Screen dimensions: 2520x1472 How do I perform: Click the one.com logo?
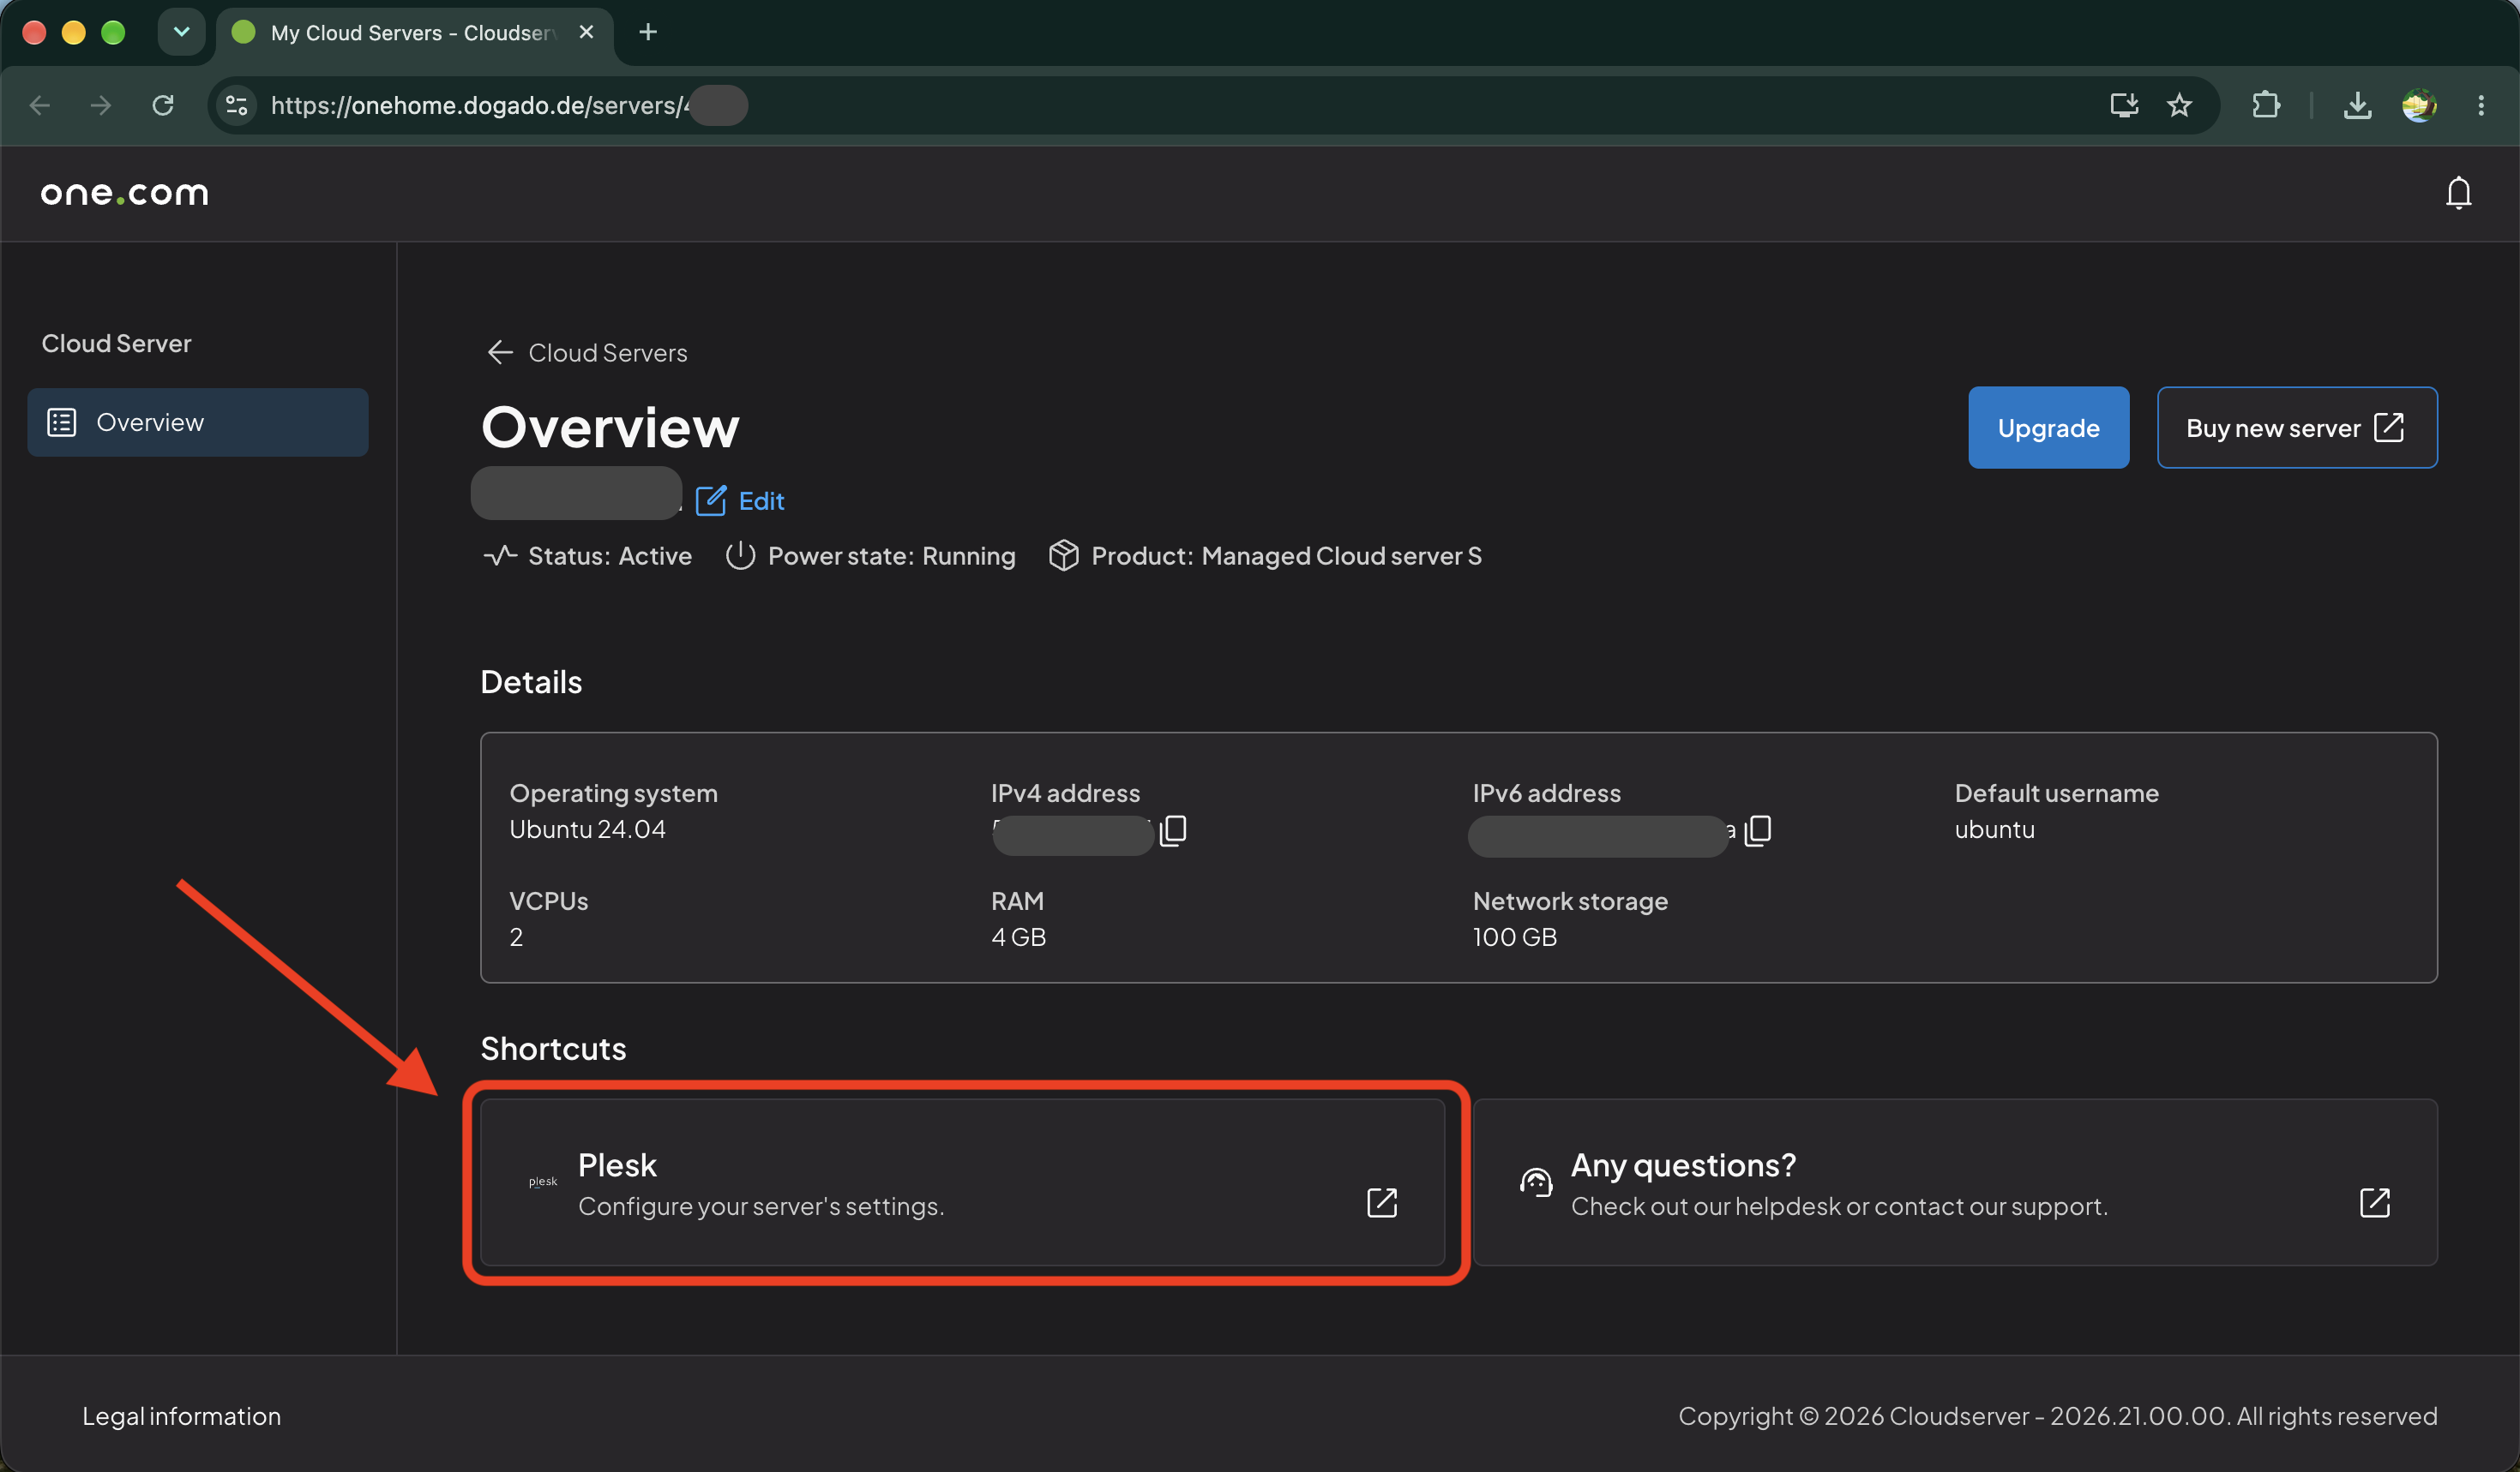click(x=125, y=193)
